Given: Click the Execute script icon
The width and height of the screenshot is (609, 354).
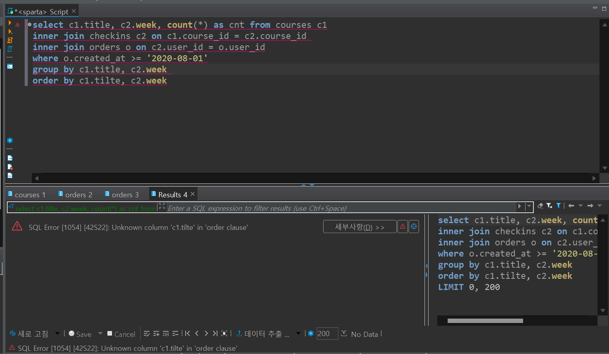Looking at the screenshot, I should [10, 40].
